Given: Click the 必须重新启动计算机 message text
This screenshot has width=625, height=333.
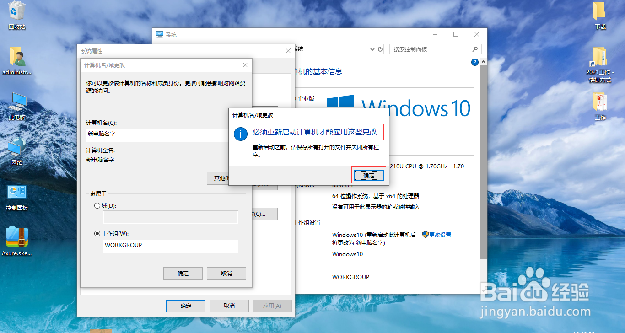Looking at the screenshot, I should pyautogui.click(x=315, y=132).
